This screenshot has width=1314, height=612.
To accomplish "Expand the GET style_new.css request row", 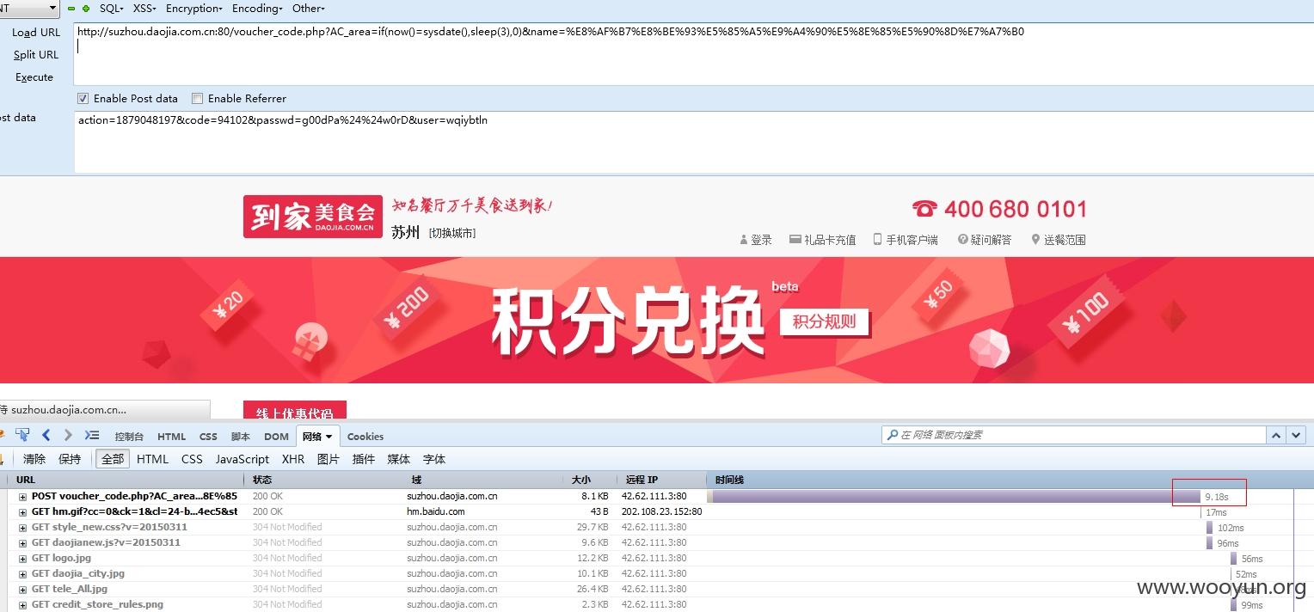I will point(23,528).
